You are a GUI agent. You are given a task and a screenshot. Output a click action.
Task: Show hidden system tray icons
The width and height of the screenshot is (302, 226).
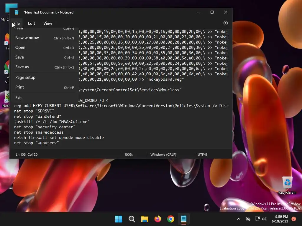click(238, 219)
